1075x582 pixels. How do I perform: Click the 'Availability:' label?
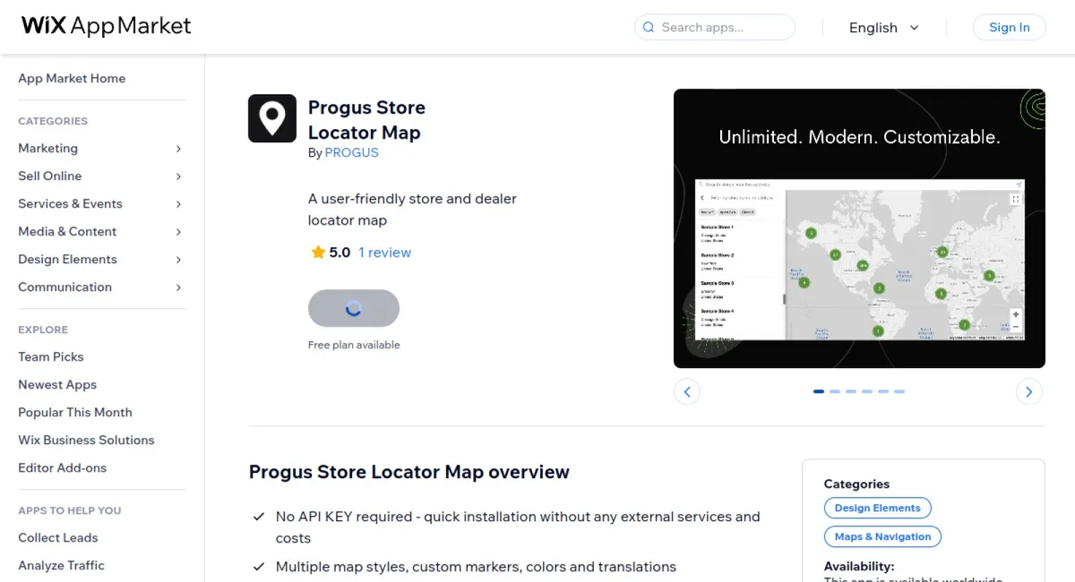tap(859, 566)
